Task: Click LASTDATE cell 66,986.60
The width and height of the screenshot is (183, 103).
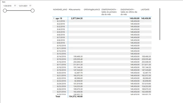Action: [147, 78]
